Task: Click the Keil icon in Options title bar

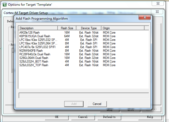Action: 5,5
